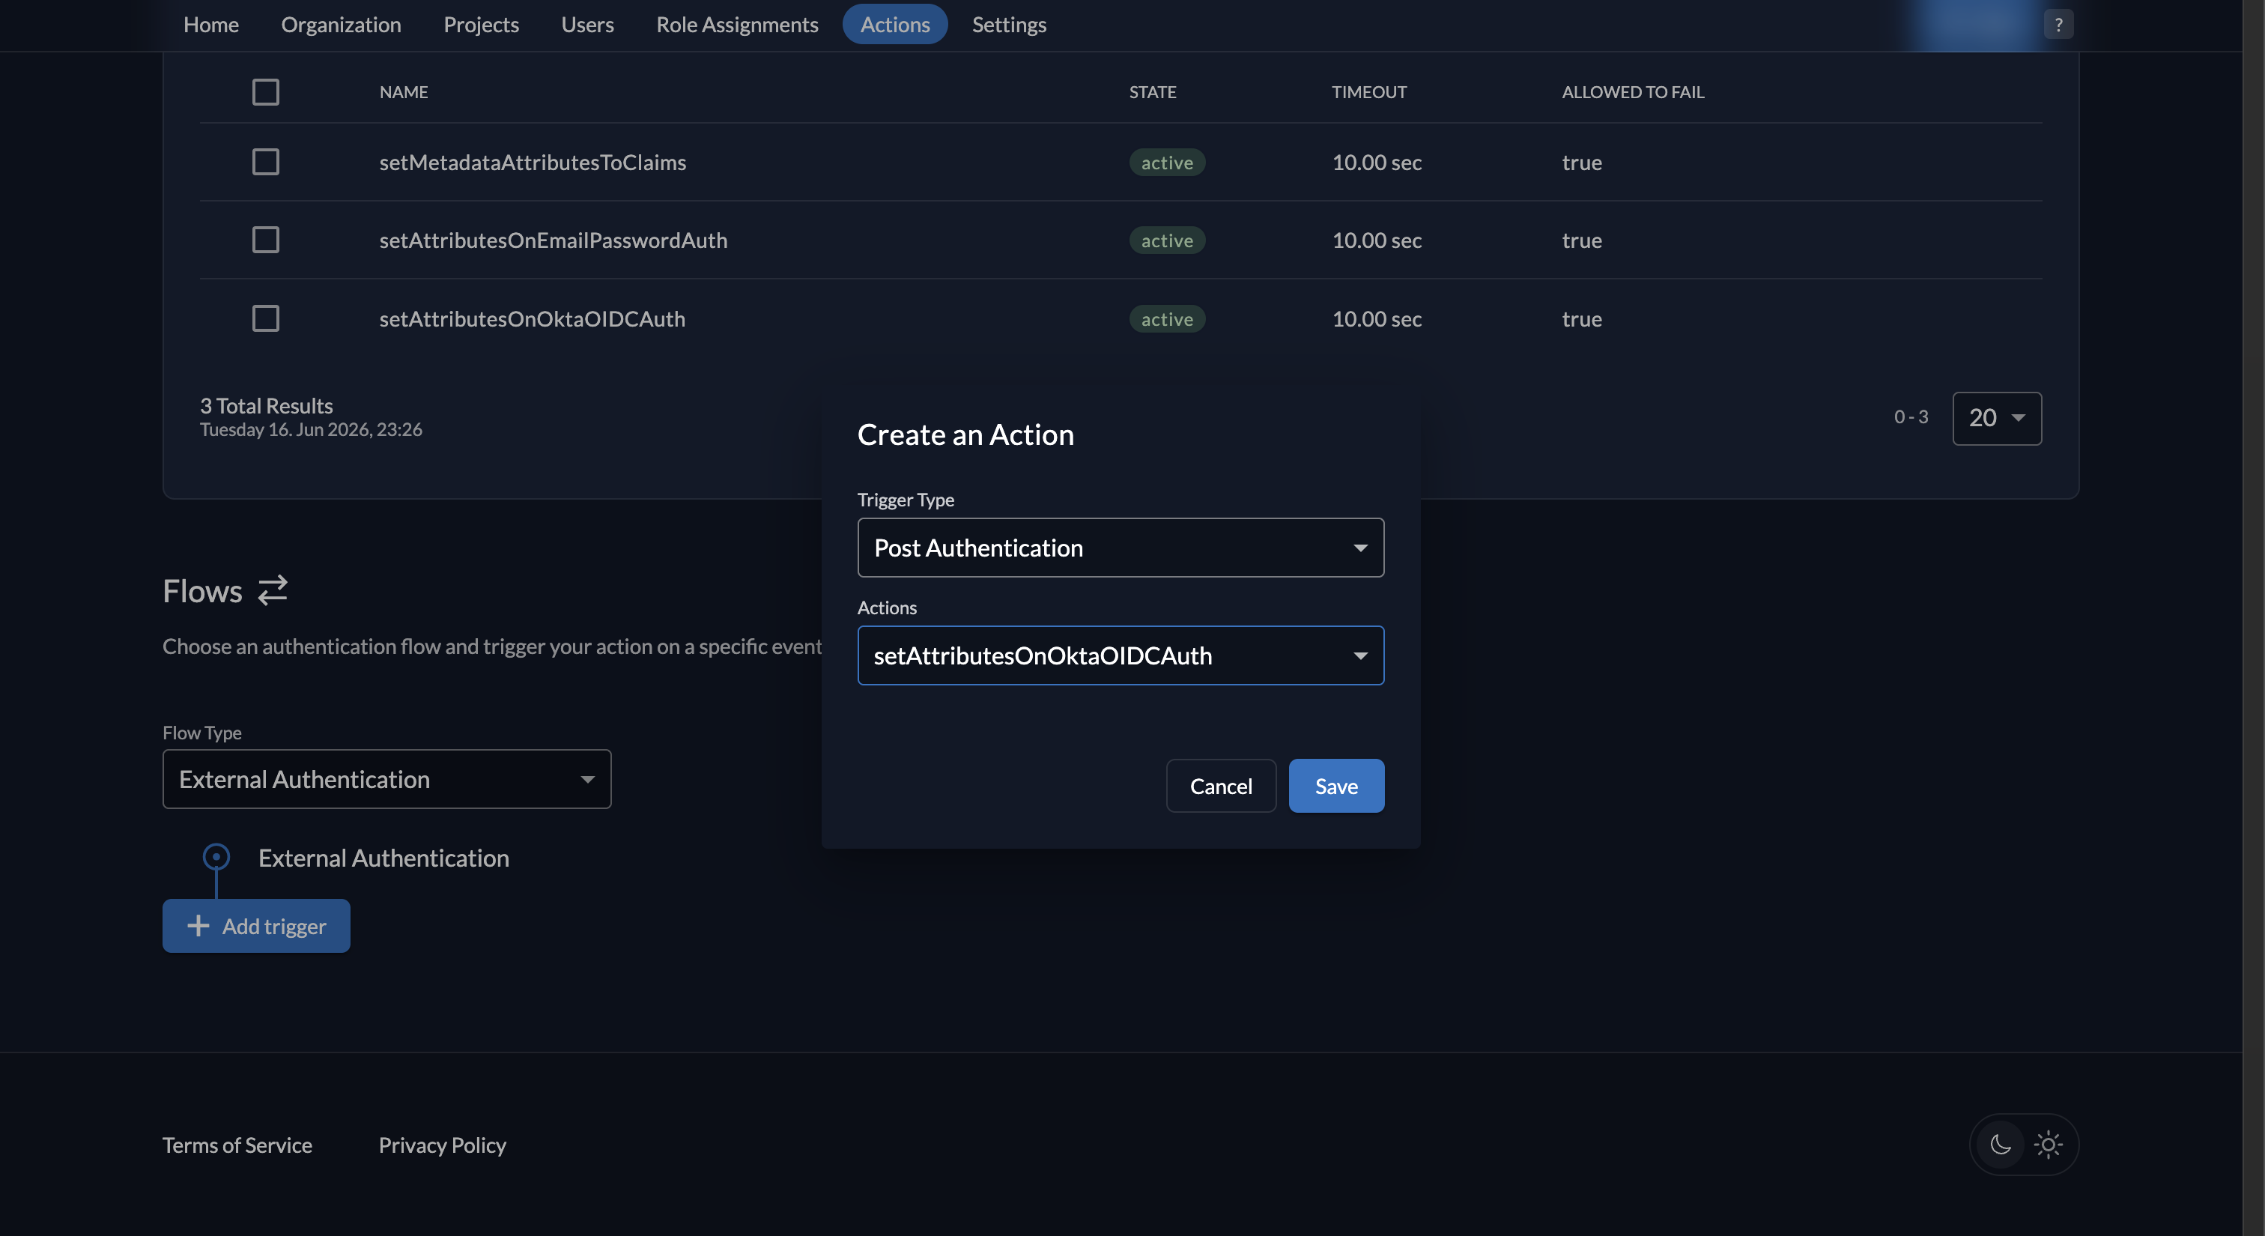This screenshot has width=2265, height=1236.
Task: Open the Privacy Policy link
Action: [x=442, y=1145]
